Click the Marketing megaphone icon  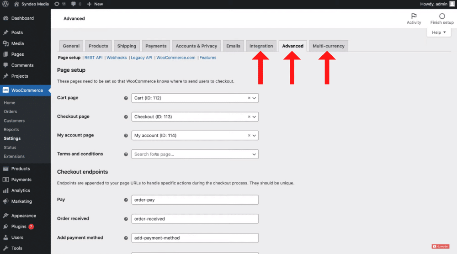pos(5,201)
